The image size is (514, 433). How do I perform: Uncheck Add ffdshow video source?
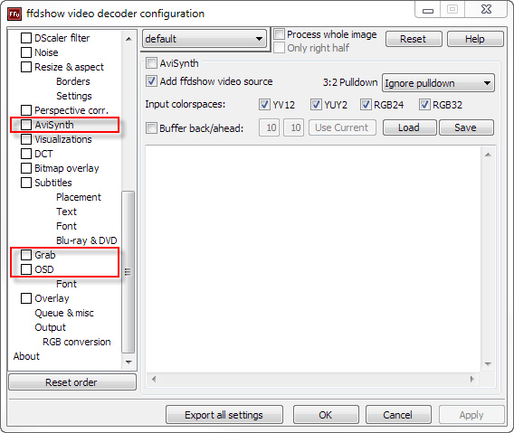pos(151,80)
